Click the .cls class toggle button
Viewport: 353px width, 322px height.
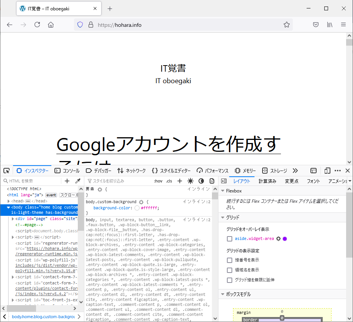click(169, 181)
